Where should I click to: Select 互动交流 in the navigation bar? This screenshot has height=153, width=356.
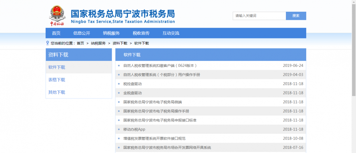tap(171, 33)
